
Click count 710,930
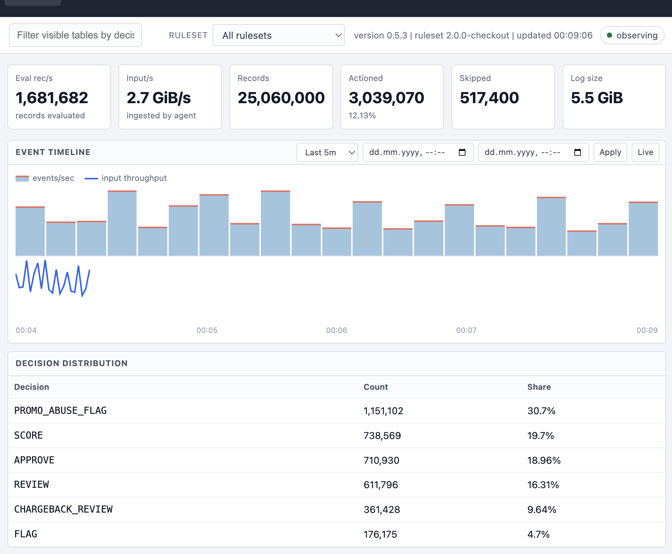pyautogui.click(x=382, y=460)
